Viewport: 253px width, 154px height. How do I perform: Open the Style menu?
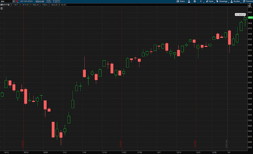click(210, 1)
